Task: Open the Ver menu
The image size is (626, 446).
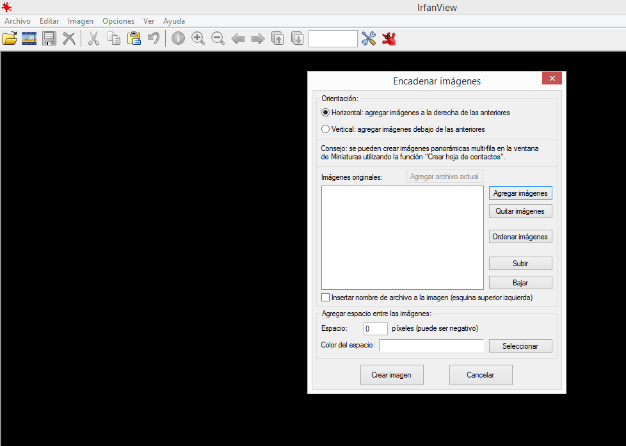Action: click(x=149, y=21)
